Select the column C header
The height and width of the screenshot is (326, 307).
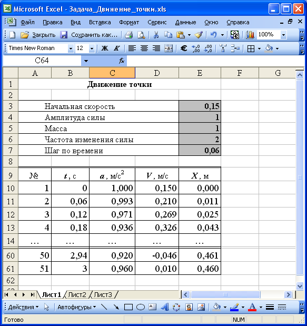[112, 73]
